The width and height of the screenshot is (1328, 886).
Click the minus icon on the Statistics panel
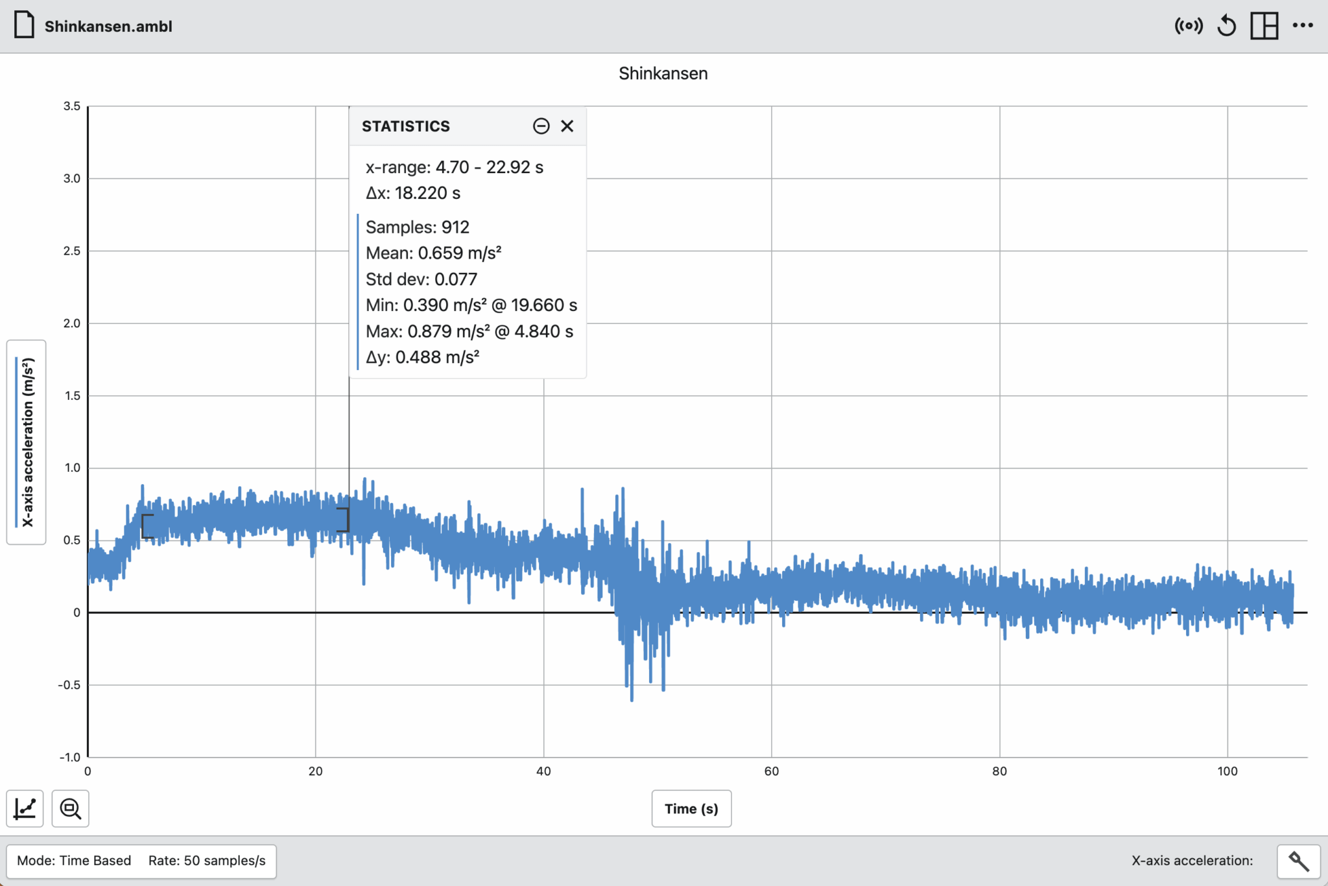pos(541,126)
